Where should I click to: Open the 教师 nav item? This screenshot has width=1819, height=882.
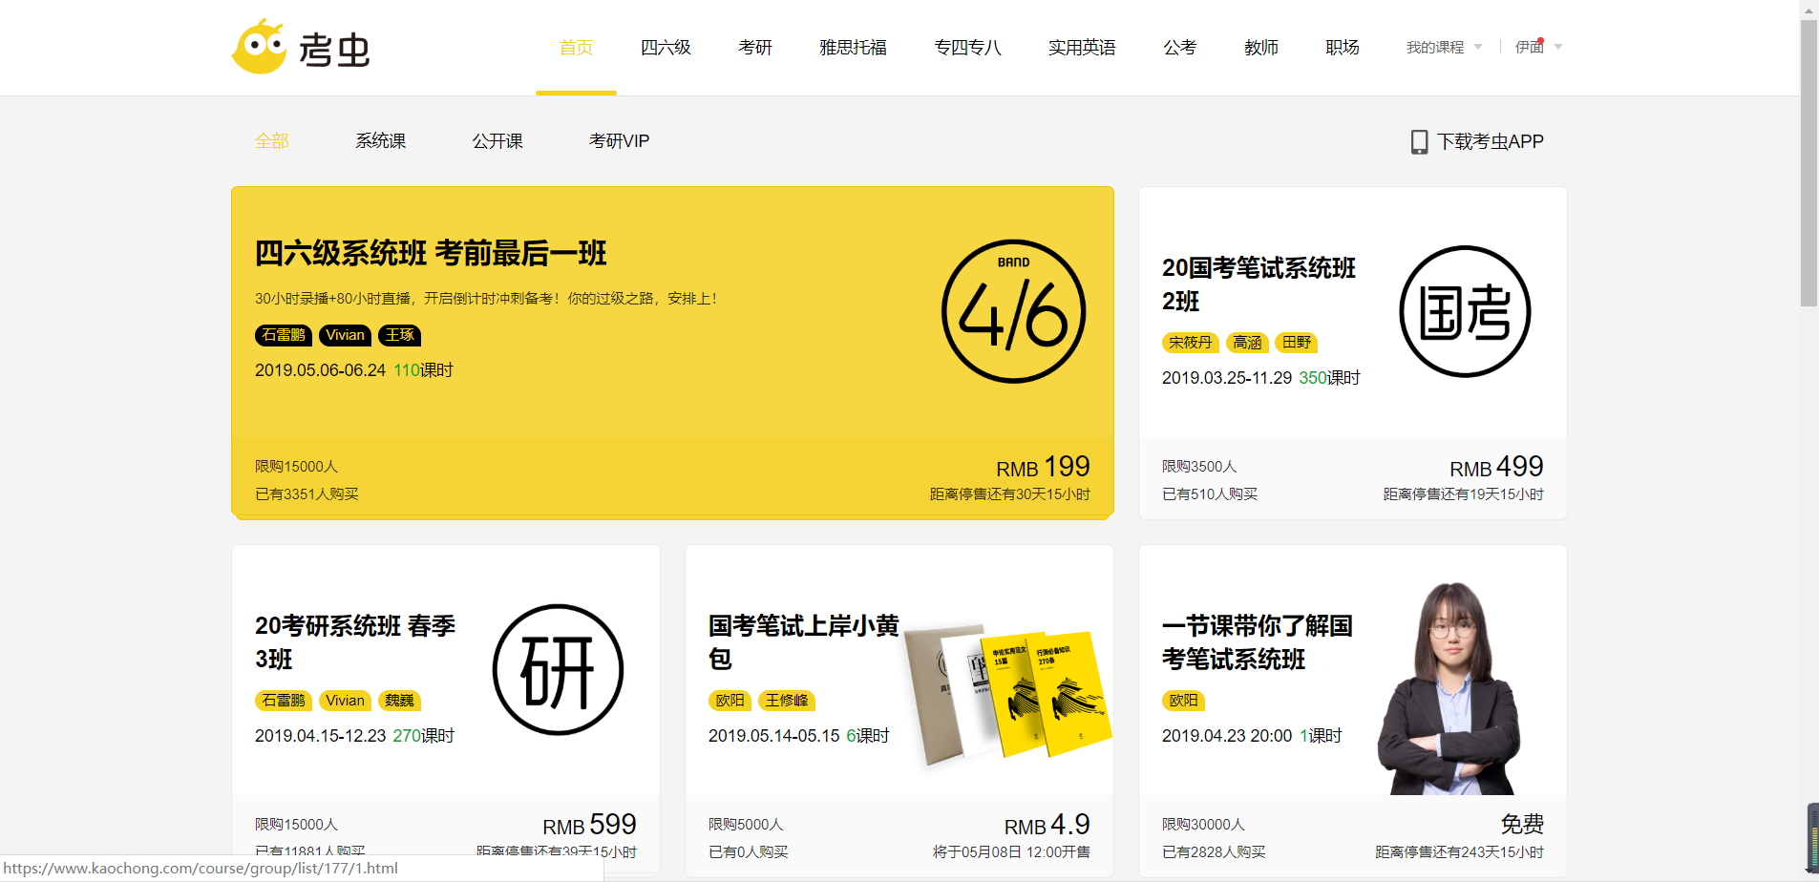tap(1261, 48)
